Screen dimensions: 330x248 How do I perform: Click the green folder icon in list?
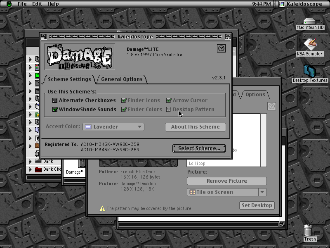37,75
